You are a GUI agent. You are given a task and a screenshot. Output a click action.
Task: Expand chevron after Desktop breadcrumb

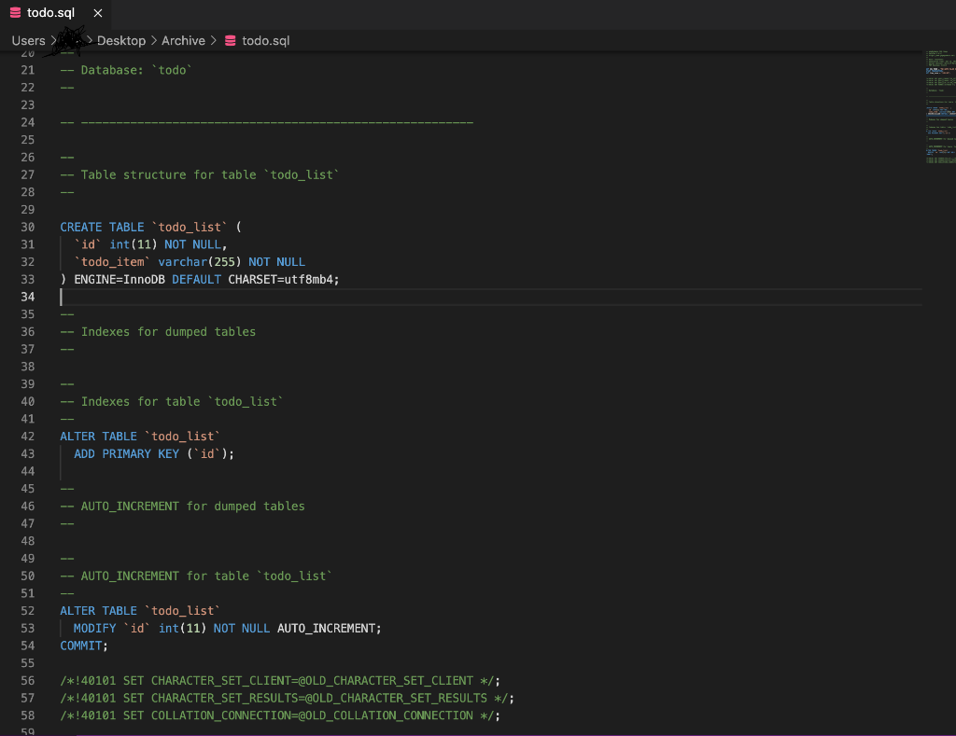coord(154,41)
